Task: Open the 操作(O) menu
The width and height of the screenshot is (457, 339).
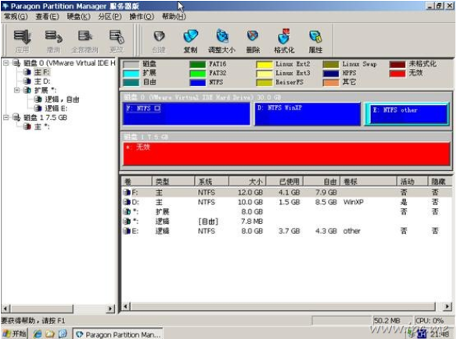Action: [x=142, y=16]
